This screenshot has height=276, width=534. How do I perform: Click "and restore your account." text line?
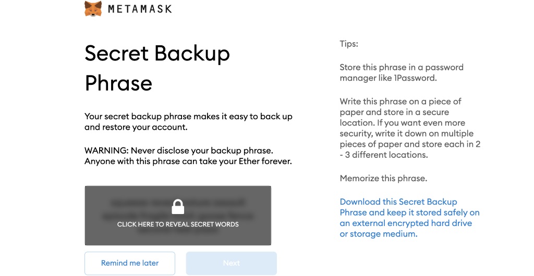136,127
